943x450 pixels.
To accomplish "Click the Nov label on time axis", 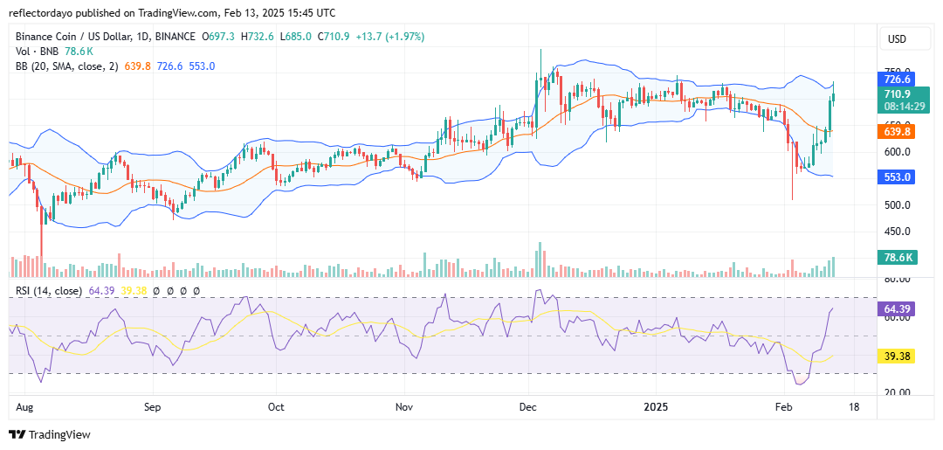I will pos(404,406).
